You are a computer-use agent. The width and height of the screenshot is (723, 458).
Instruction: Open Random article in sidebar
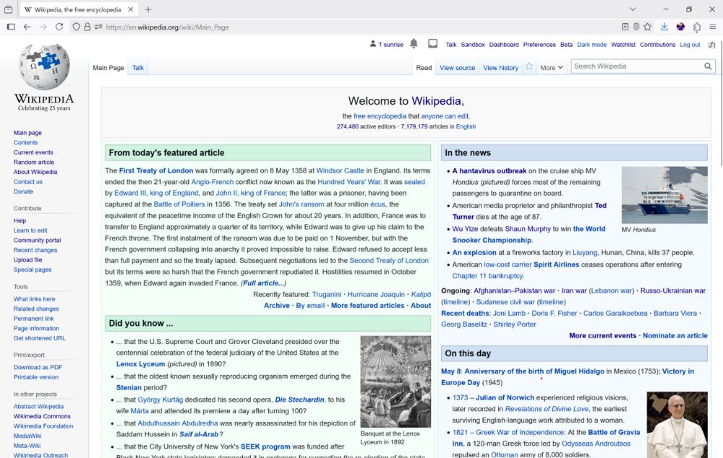coord(34,163)
